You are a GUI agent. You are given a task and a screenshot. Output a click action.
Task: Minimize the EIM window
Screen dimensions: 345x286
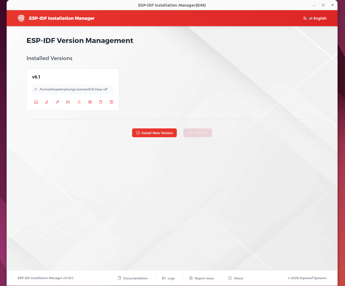[x=314, y=5]
